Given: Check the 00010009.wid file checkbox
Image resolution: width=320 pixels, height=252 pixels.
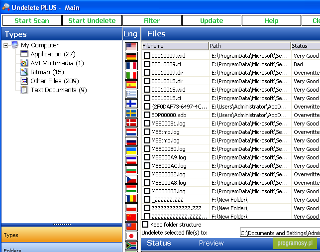Looking at the screenshot, I should (x=147, y=56).
